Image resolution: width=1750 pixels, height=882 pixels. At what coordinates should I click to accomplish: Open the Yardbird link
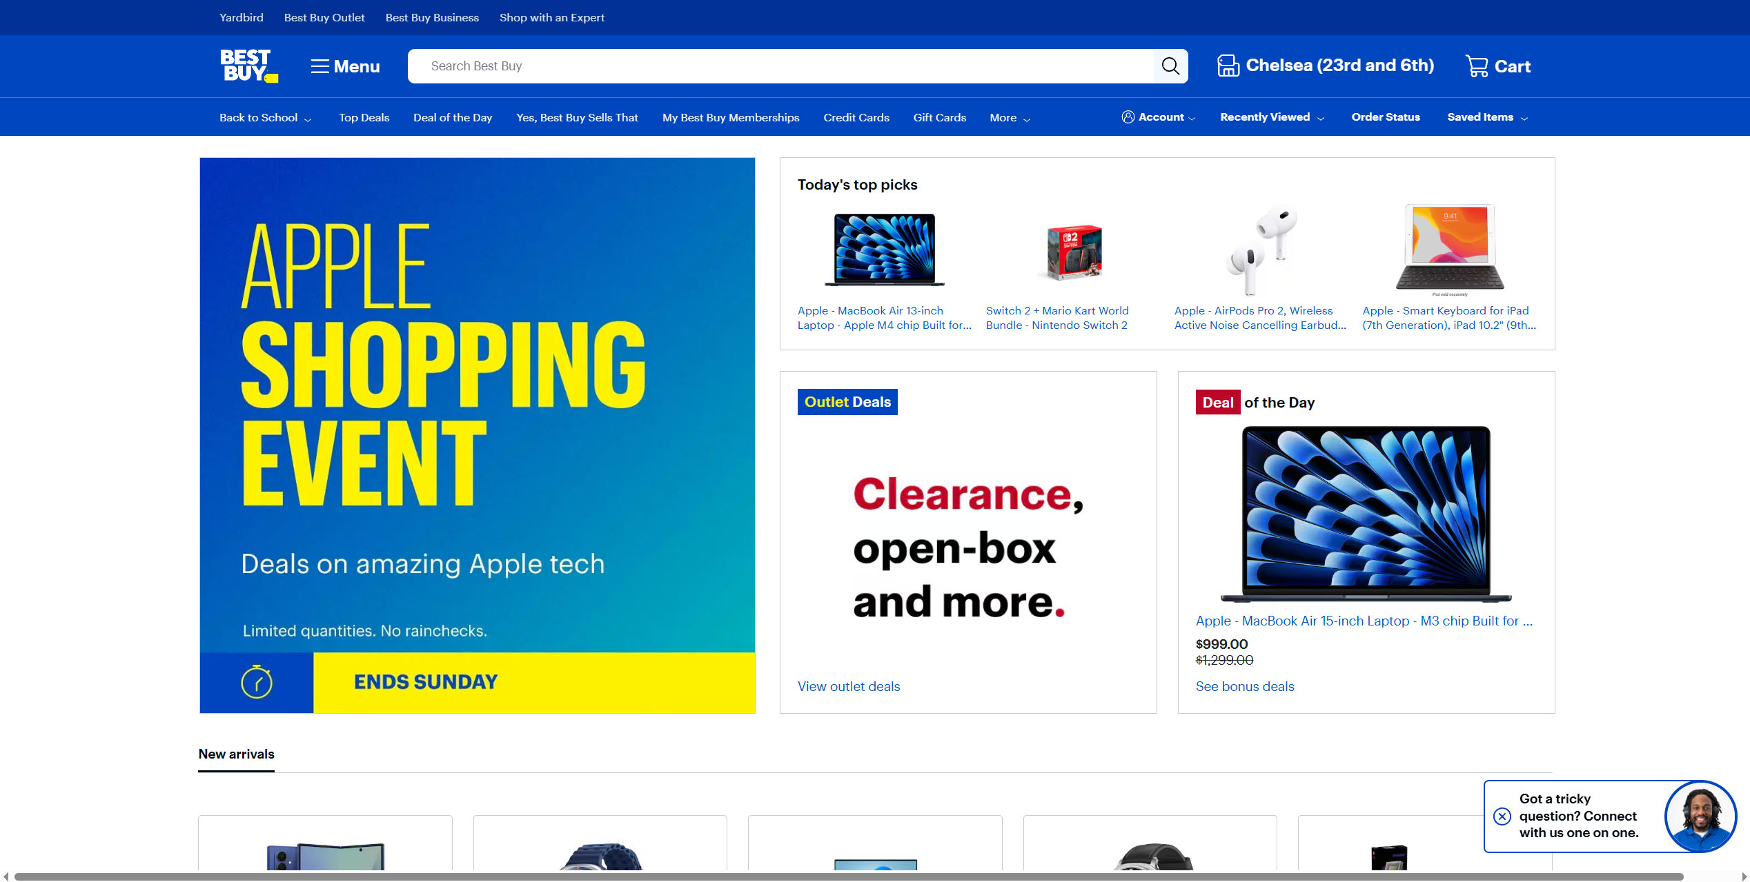point(242,18)
